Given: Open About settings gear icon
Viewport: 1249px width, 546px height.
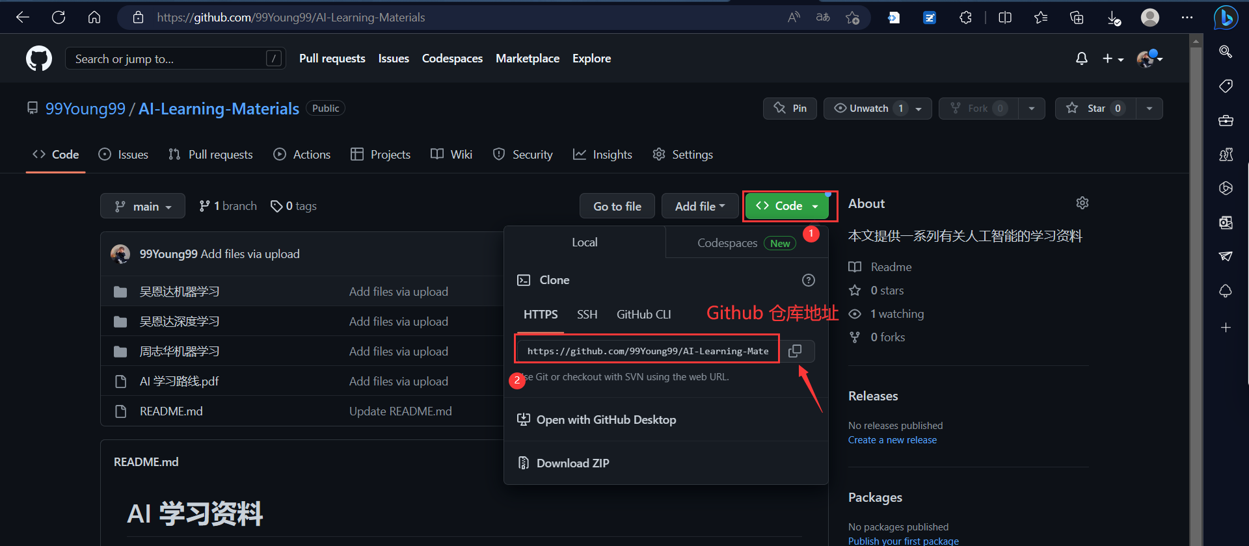Looking at the screenshot, I should pos(1082,203).
